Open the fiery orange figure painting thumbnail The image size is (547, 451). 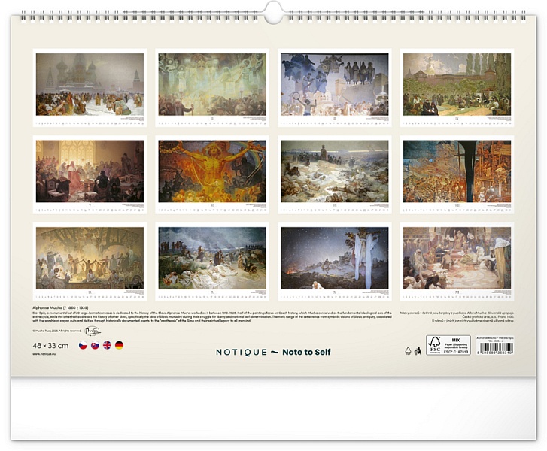click(212, 171)
